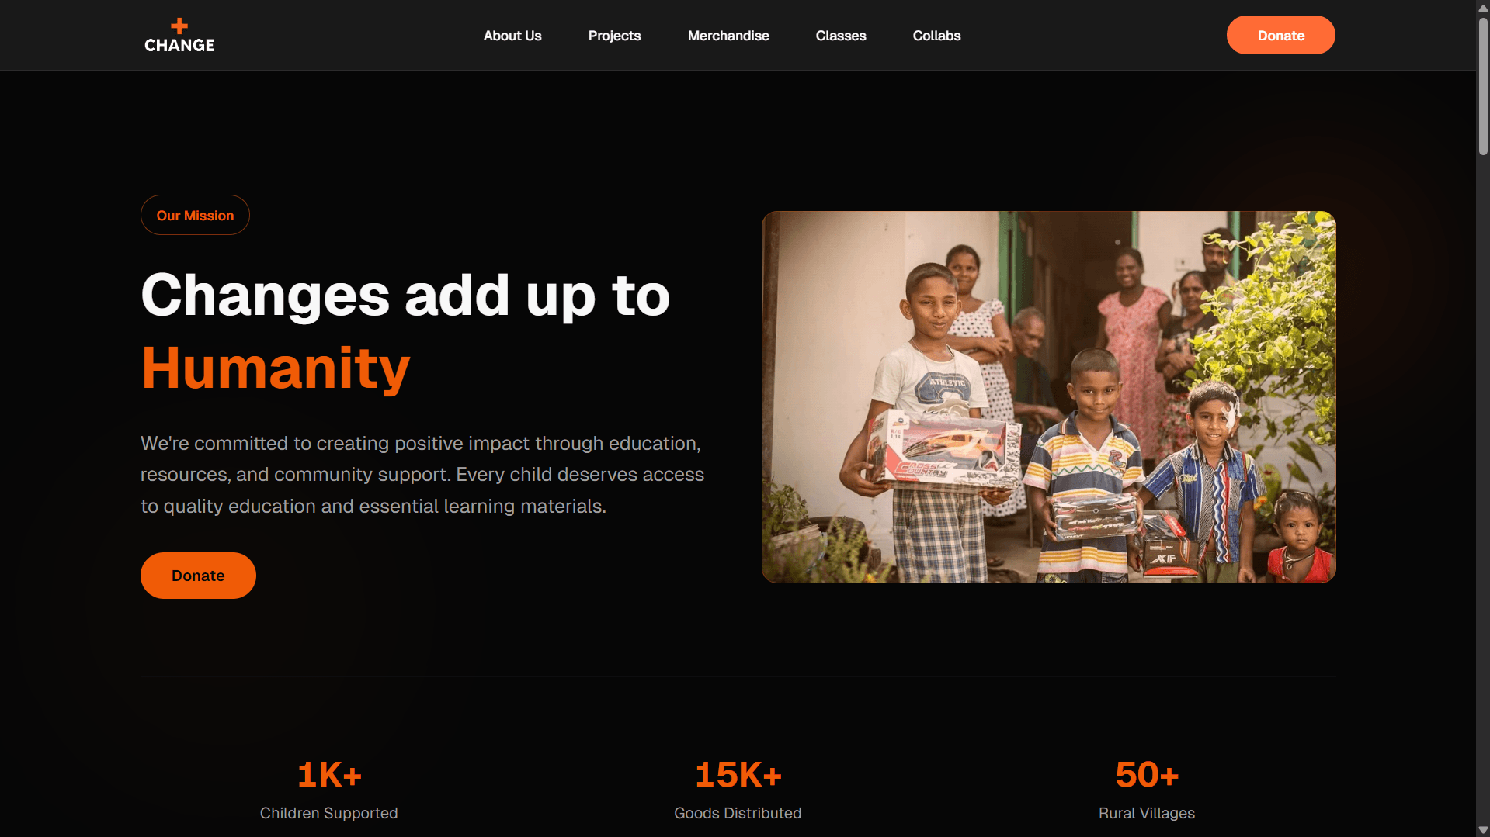
Task: Click the Changes add up to heading
Action: coord(405,296)
